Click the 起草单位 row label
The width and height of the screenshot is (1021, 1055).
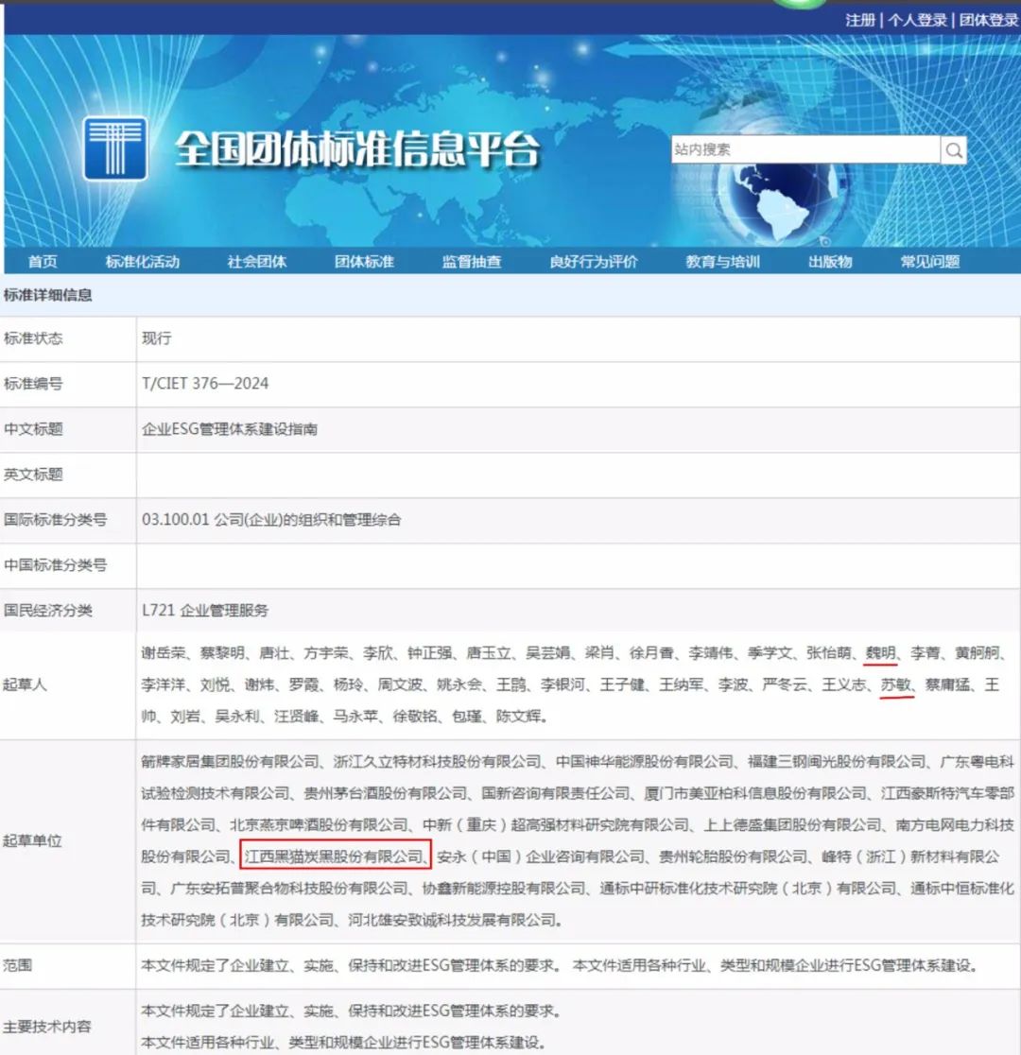tap(32, 841)
